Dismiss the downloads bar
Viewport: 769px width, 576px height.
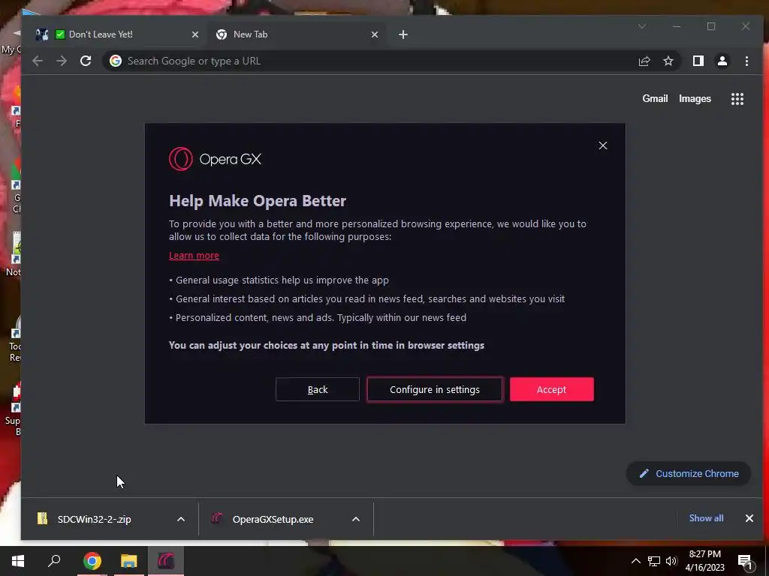749,518
